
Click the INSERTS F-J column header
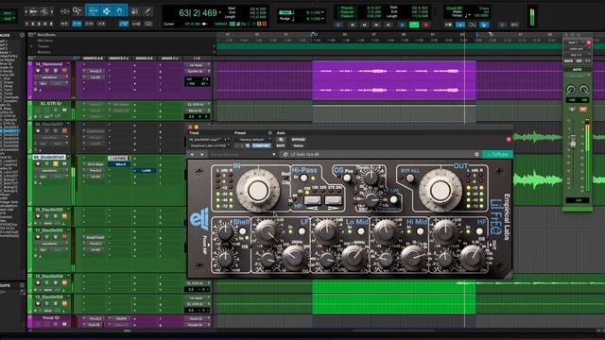click(x=118, y=59)
